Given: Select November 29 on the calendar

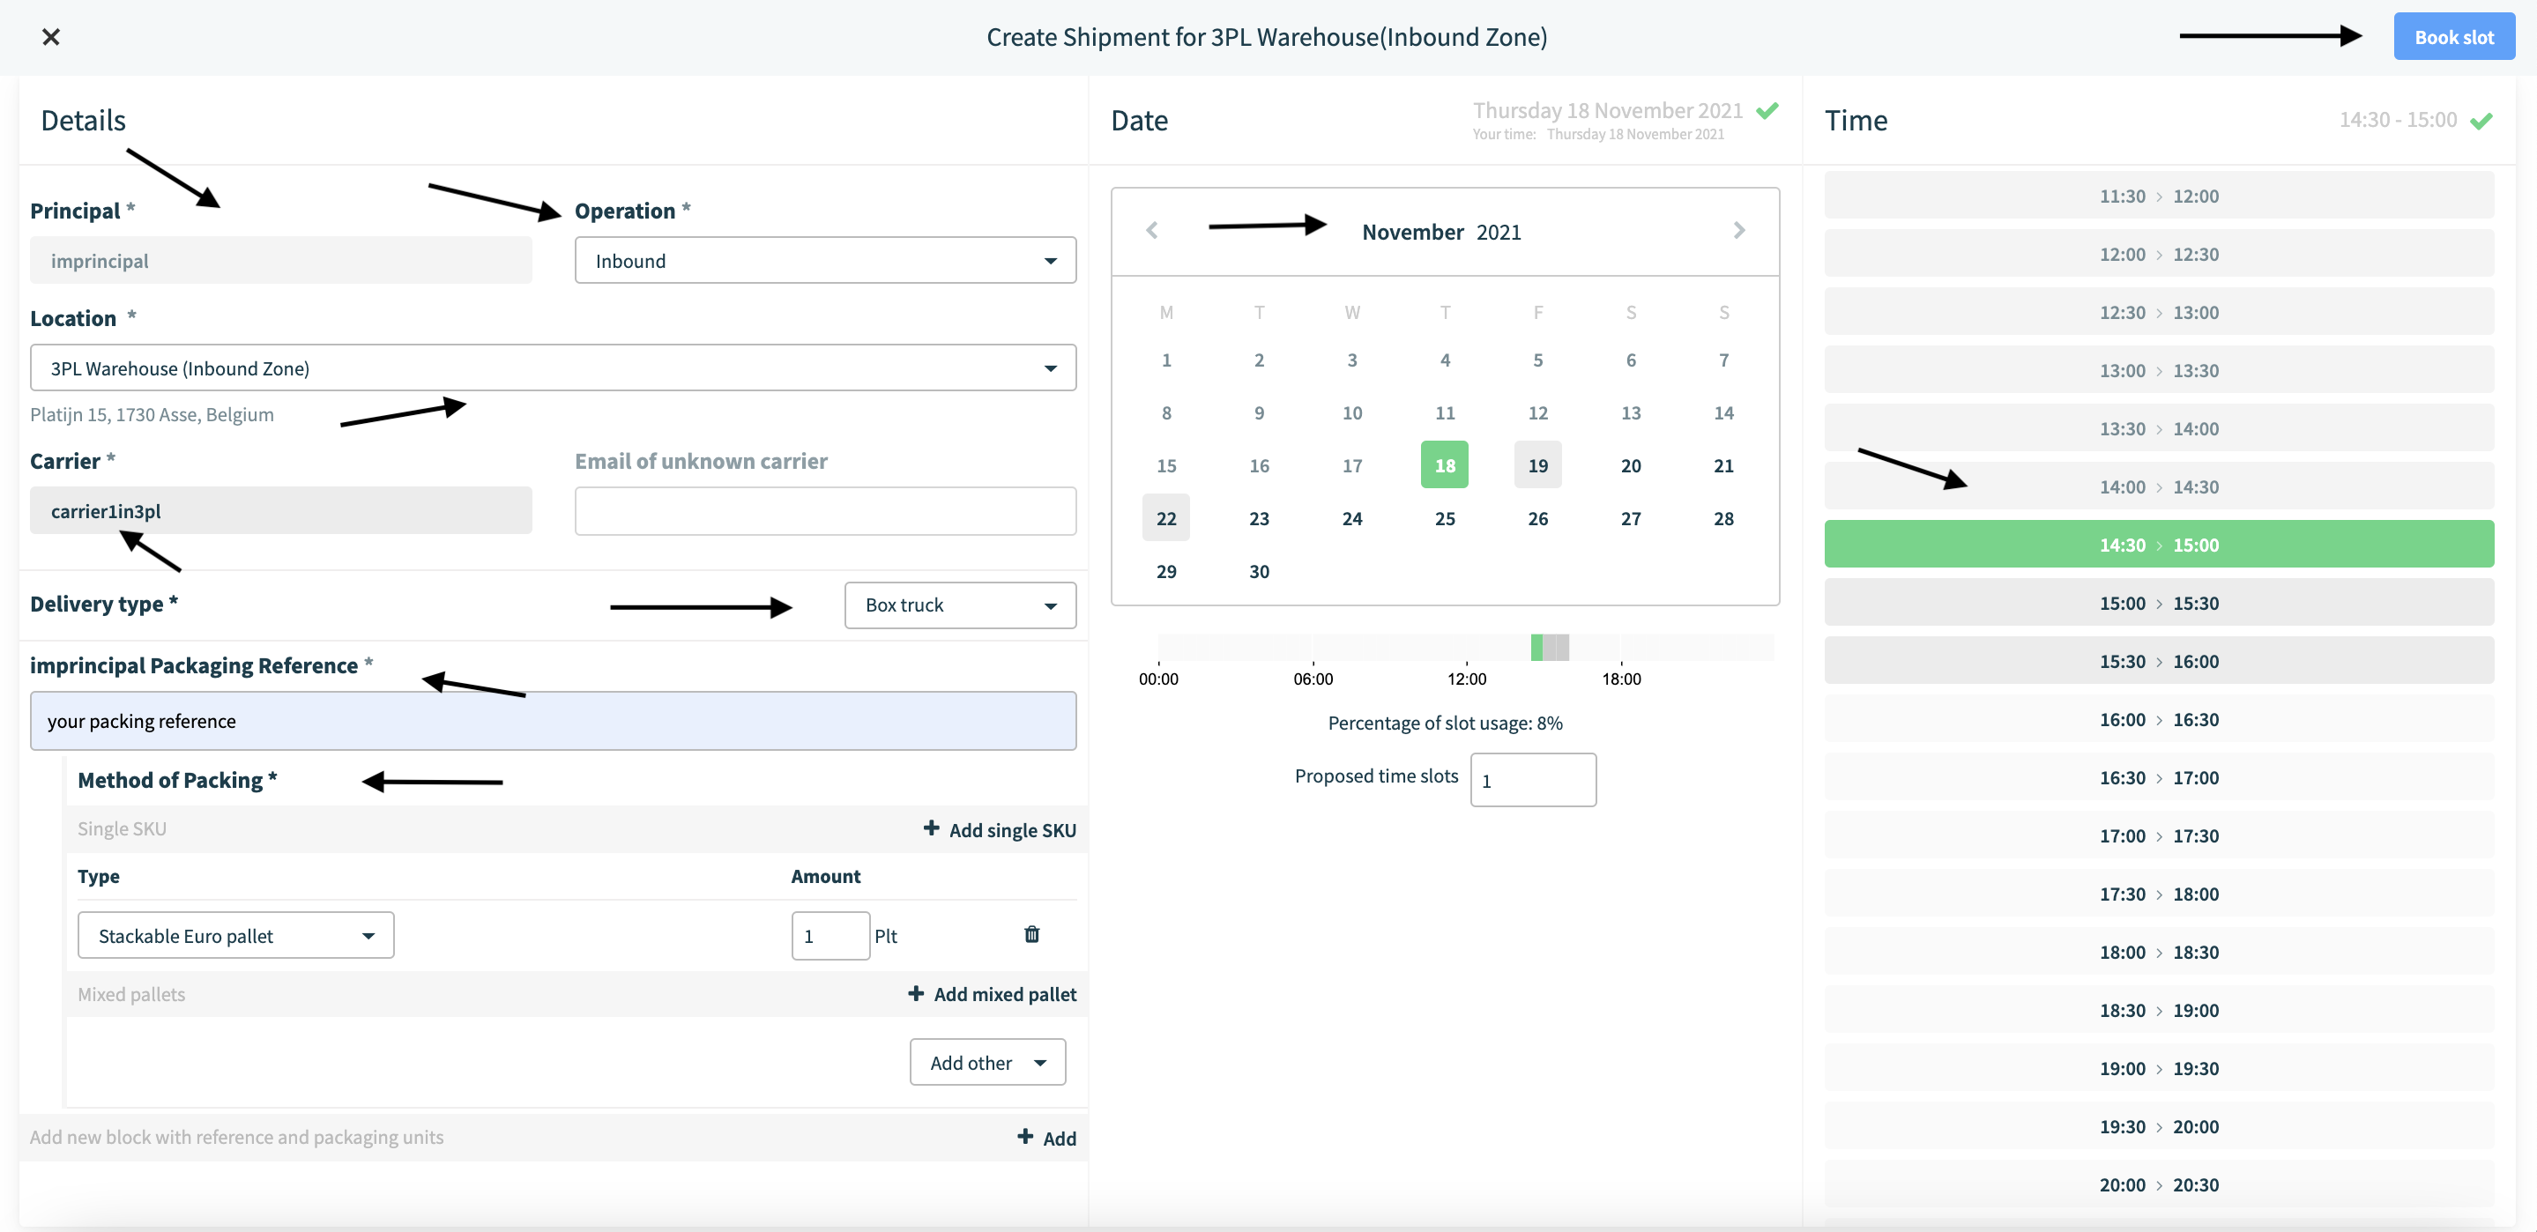Looking at the screenshot, I should click(1166, 571).
